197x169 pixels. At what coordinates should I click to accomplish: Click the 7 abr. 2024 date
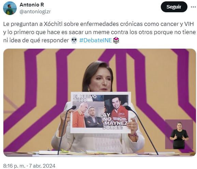42,166
